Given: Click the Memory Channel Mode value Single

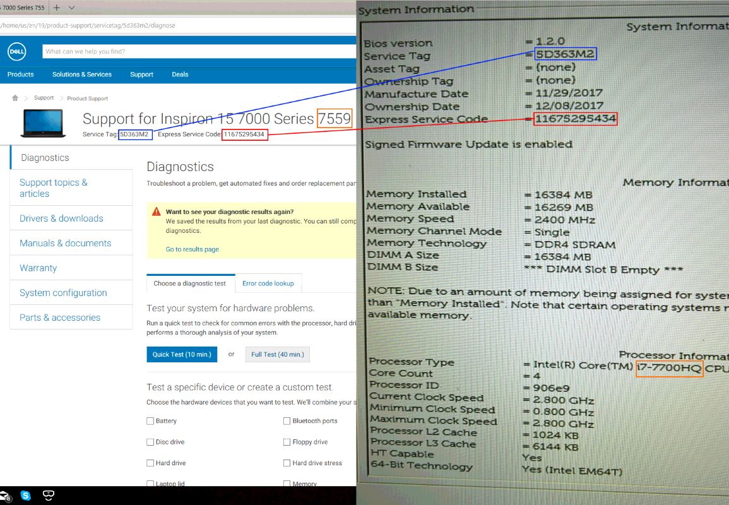Looking at the screenshot, I should point(552,232).
